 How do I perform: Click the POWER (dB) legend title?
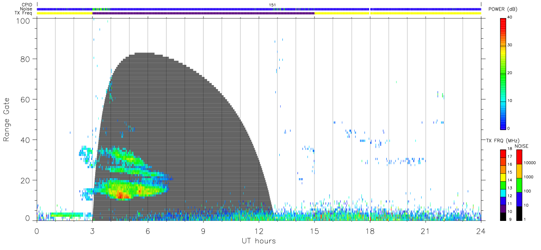click(503, 9)
